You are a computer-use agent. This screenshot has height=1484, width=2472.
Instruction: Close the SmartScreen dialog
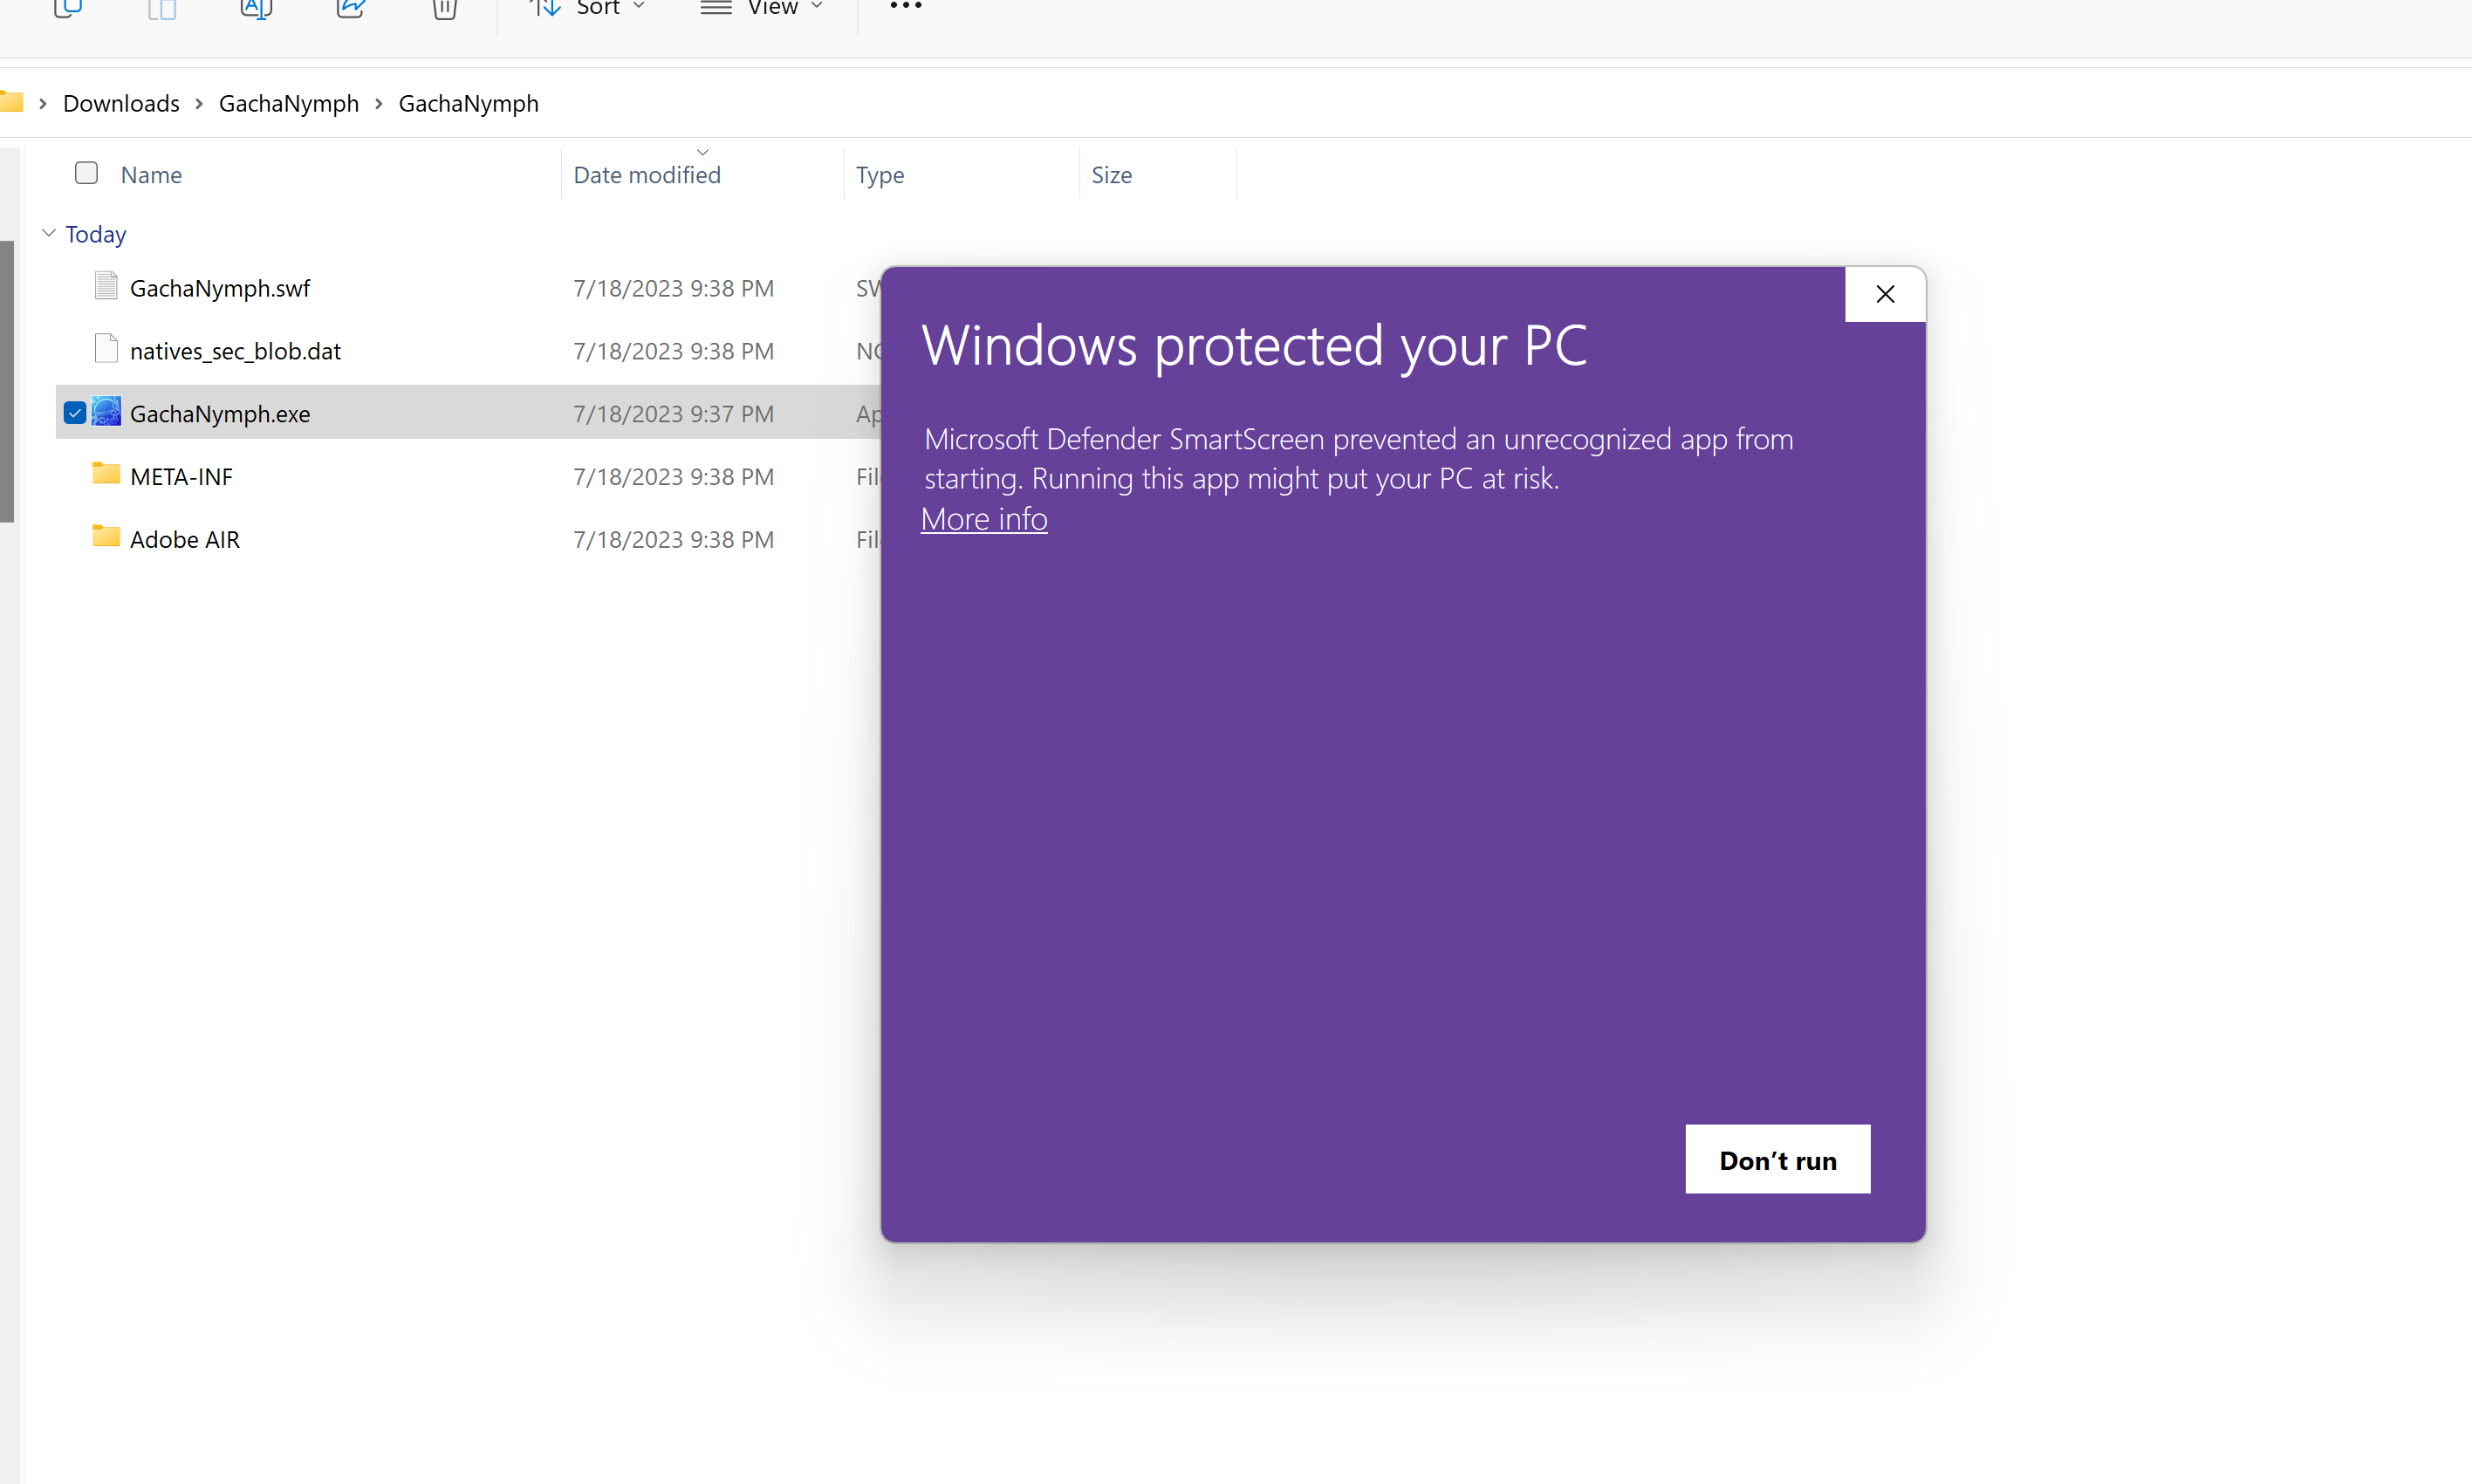(1885, 294)
